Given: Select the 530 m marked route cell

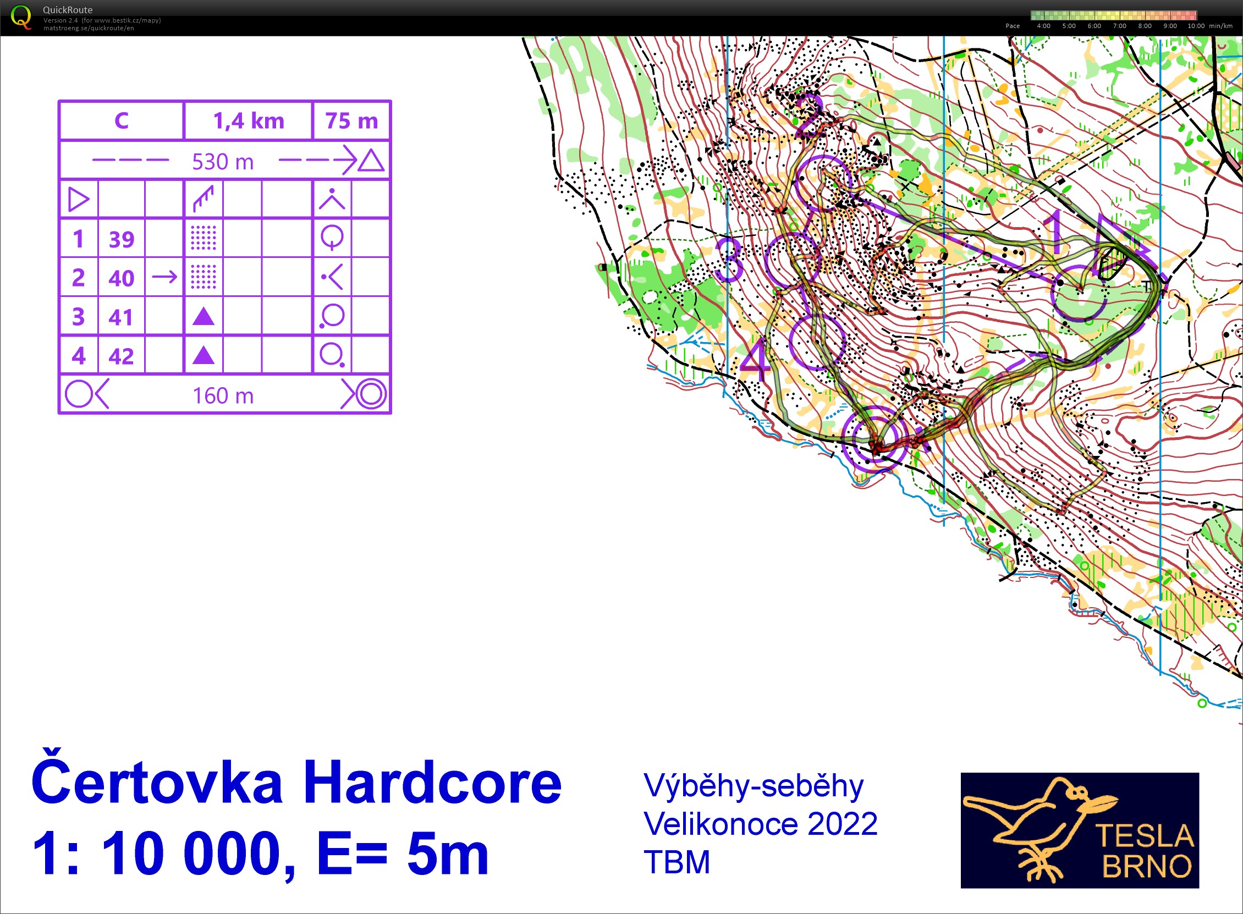Looking at the screenshot, I should [x=223, y=161].
